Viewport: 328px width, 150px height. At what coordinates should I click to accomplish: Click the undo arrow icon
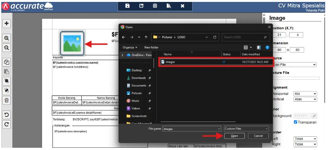pos(6,115)
